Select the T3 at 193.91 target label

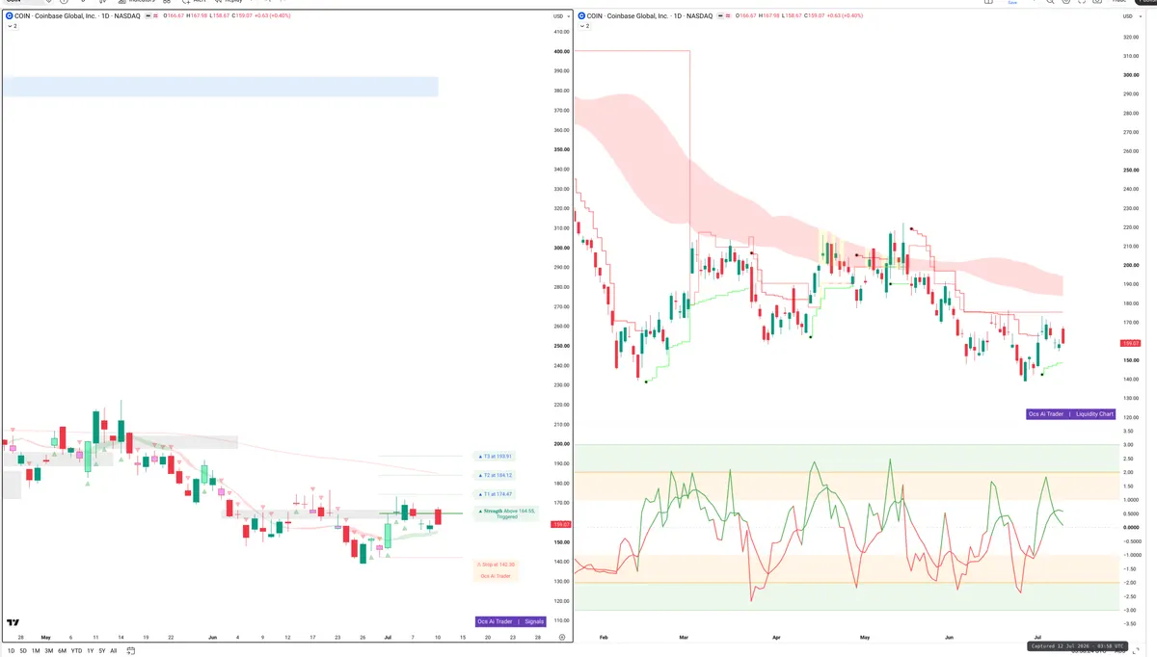[x=496, y=457]
